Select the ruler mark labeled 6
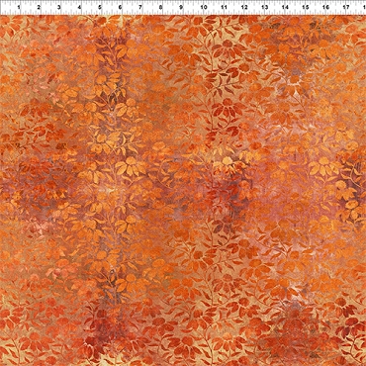Viewport: 366px width, 366px height. point(120,7)
